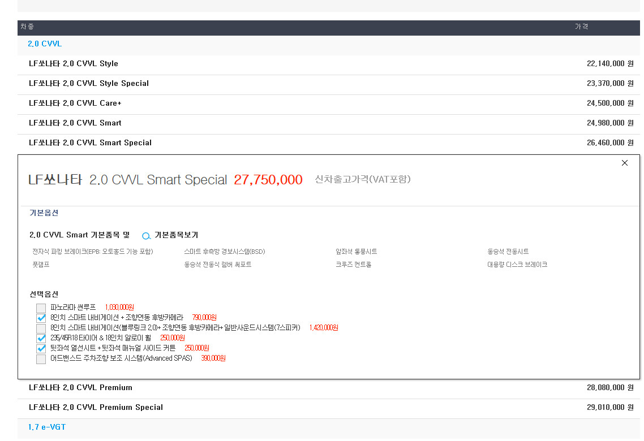The height and width of the screenshot is (441, 644).
Task: Click the 390,000원 parking assist price
Action: [213, 358]
